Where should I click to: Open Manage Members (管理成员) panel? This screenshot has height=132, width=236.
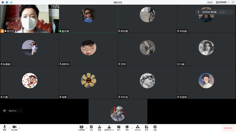109,127
